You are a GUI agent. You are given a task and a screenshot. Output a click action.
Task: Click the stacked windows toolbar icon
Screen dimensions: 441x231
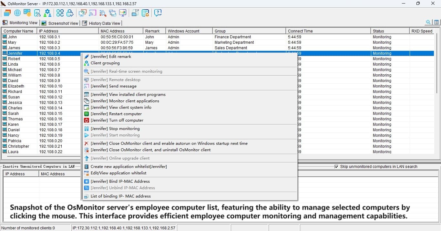7,13
